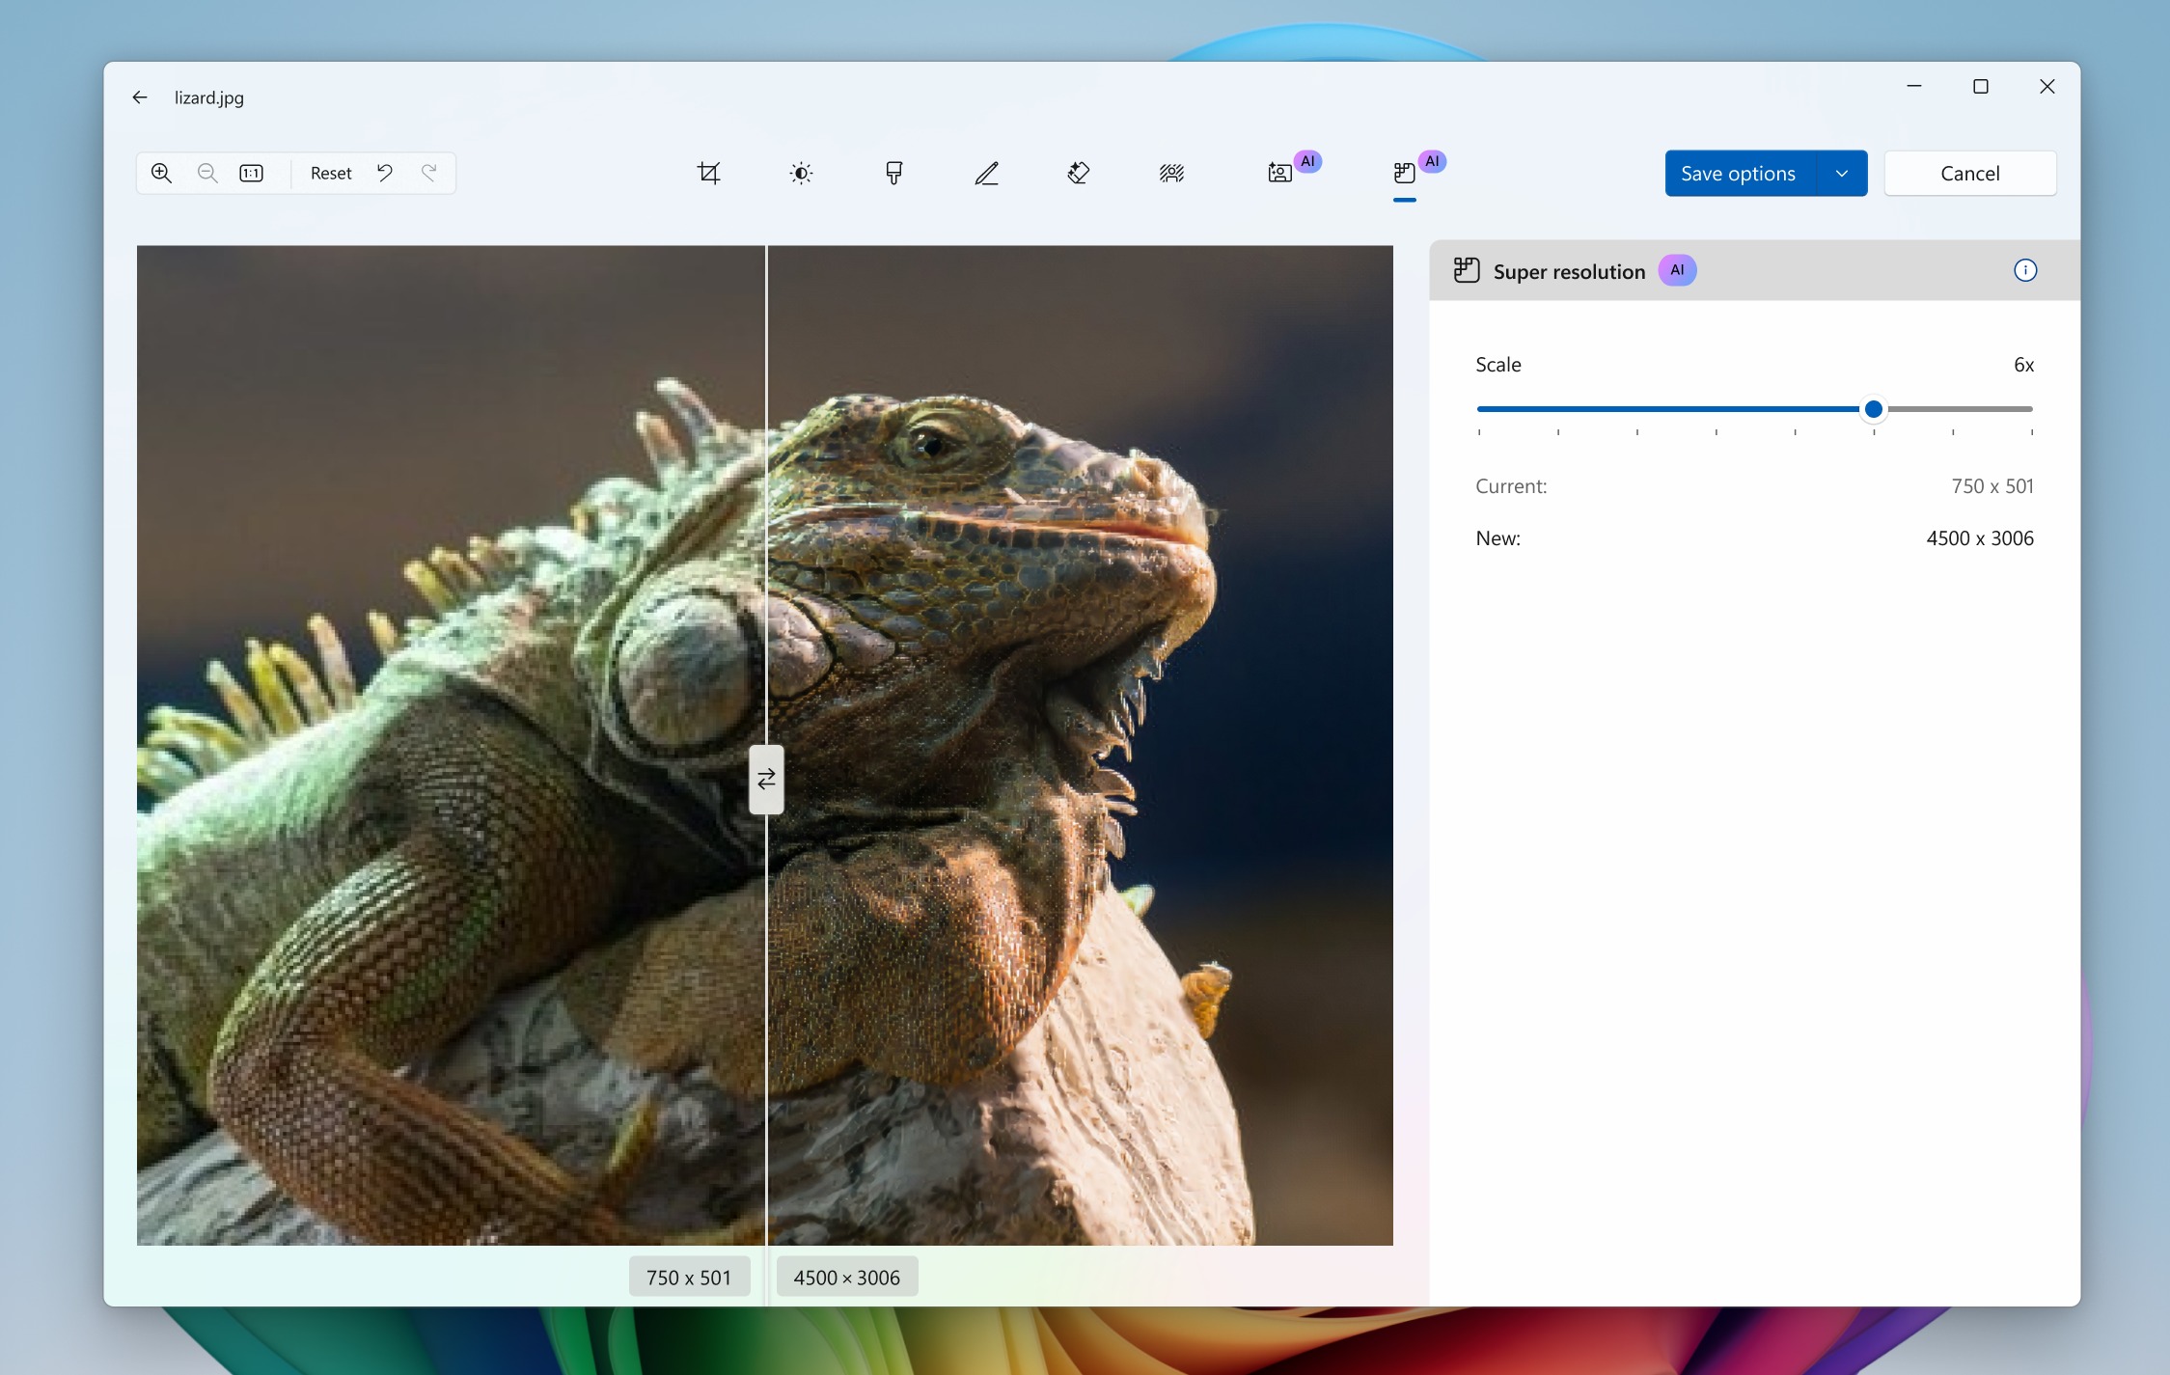Click Cancel to discard changes

point(1970,173)
